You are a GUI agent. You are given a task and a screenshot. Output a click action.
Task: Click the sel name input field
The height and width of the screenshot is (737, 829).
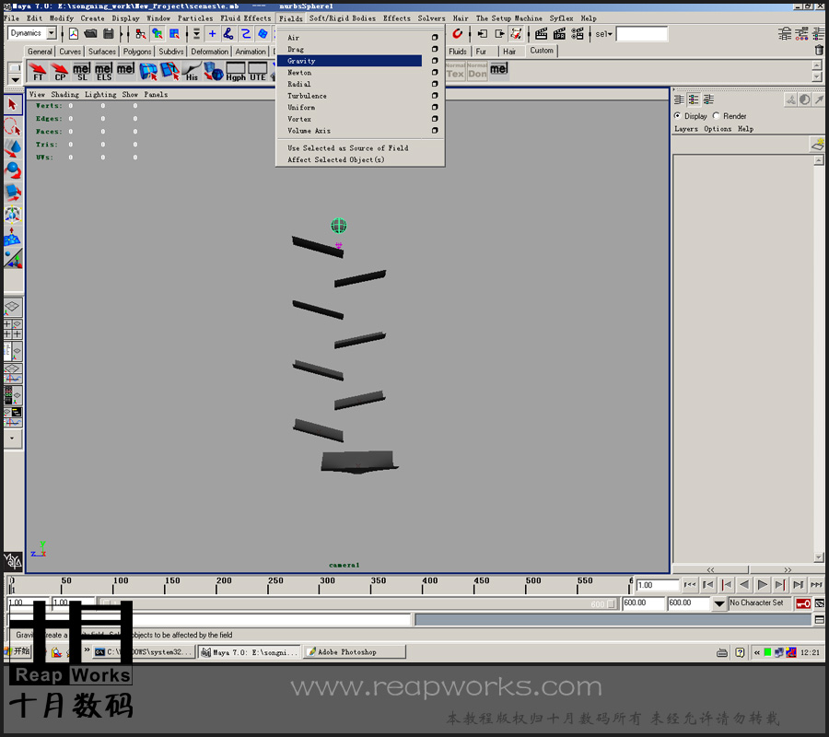[x=642, y=34]
